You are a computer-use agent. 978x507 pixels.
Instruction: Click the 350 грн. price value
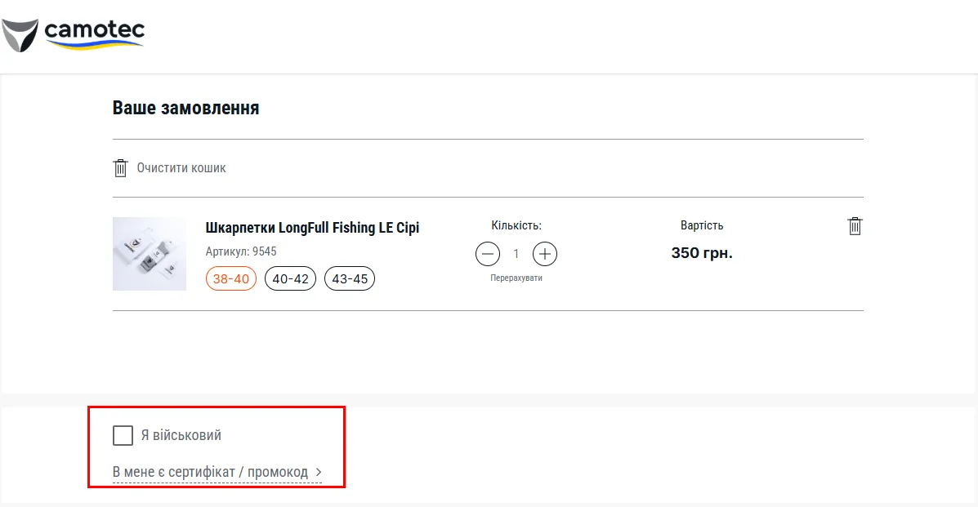pos(702,253)
